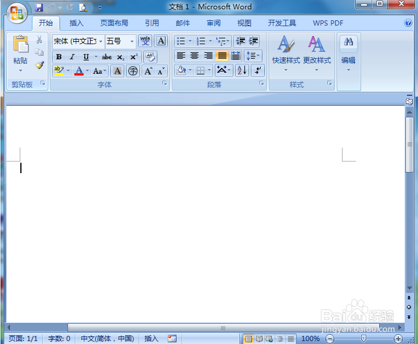This screenshot has width=418, height=344.
Task: Open phonetic guide (wén) tool
Action: pyautogui.click(x=145, y=41)
